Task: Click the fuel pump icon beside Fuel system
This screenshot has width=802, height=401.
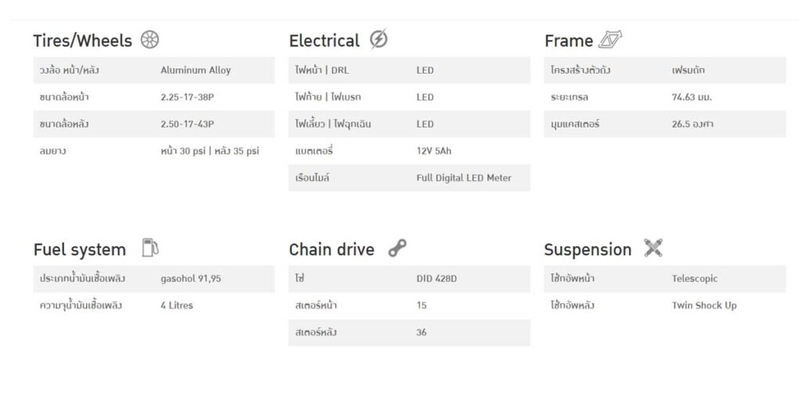Action: tap(150, 247)
